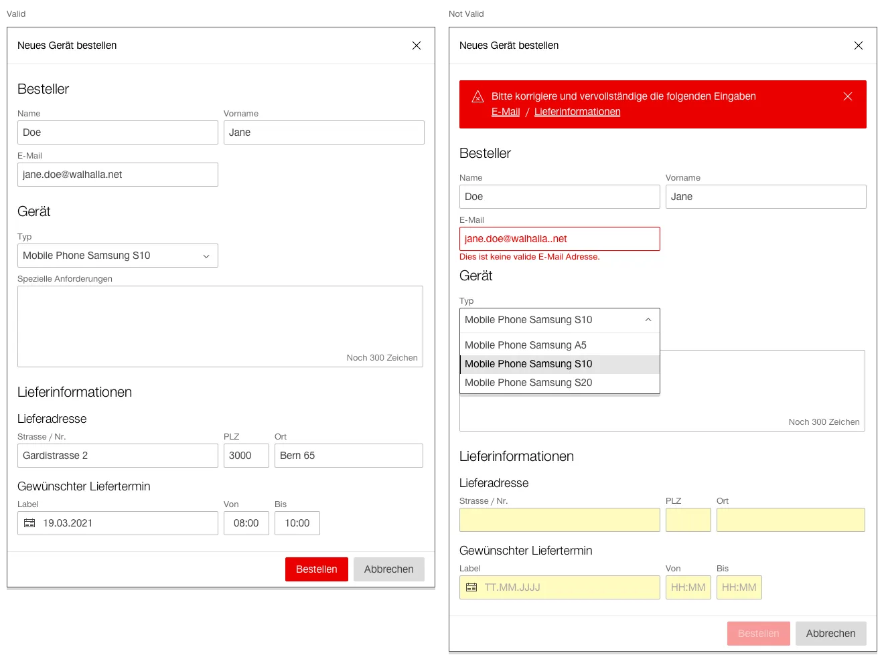Click calendar icon in empty TT.MM.JJJJ field
The width and height of the screenshot is (884, 661).
coord(471,587)
